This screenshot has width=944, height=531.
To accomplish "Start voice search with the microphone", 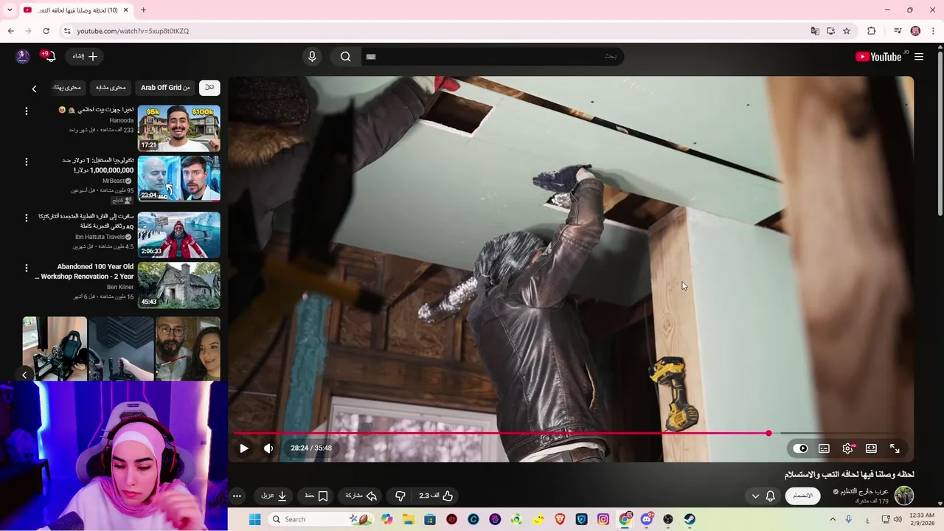I will coord(312,57).
